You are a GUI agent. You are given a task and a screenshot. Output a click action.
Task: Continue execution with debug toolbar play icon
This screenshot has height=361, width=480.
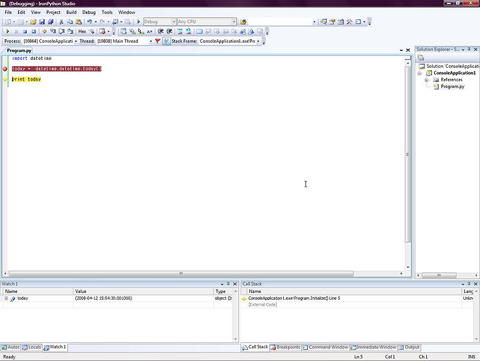pyautogui.click(x=7, y=31)
